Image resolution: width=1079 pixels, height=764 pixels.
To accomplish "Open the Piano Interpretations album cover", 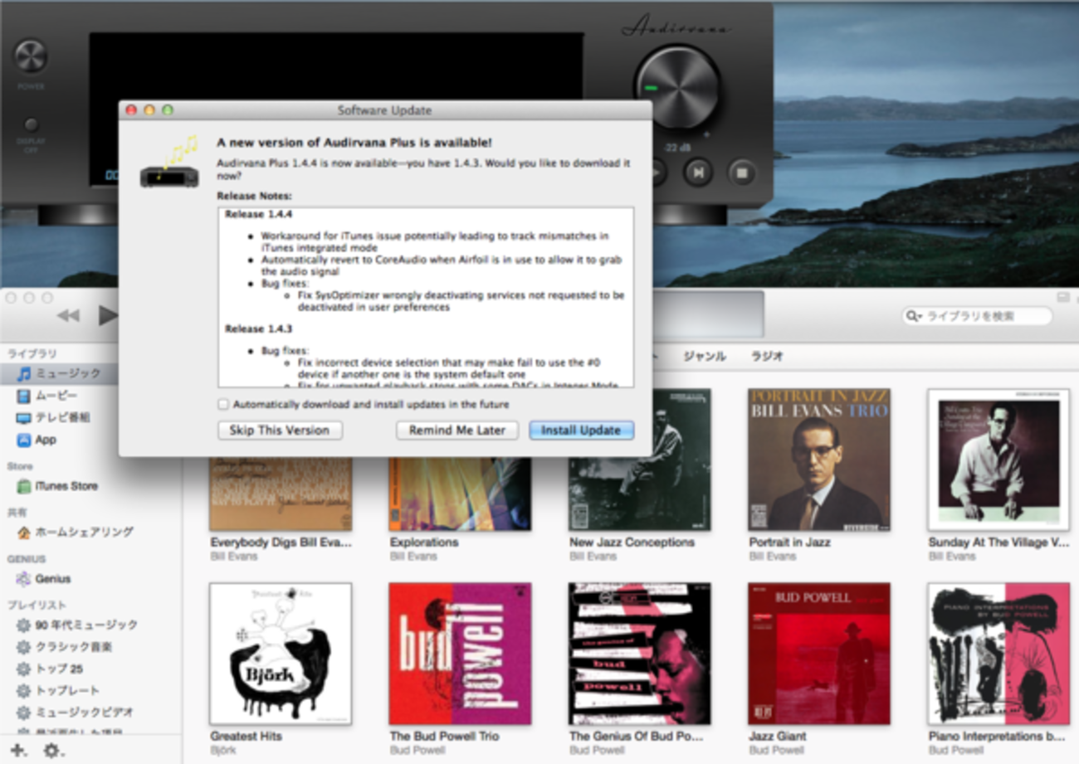I will [998, 654].
